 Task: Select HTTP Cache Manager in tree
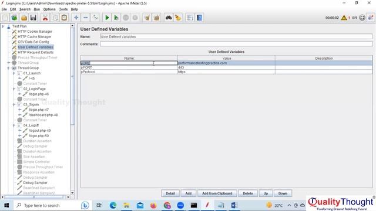(x=35, y=36)
